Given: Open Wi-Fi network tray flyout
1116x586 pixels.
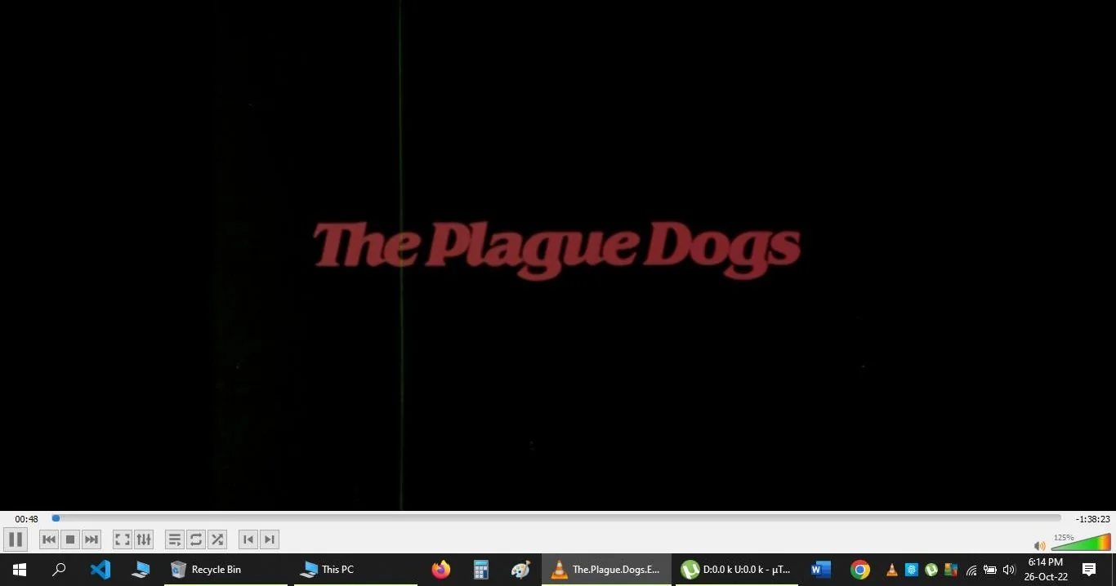Looking at the screenshot, I should click(971, 570).
